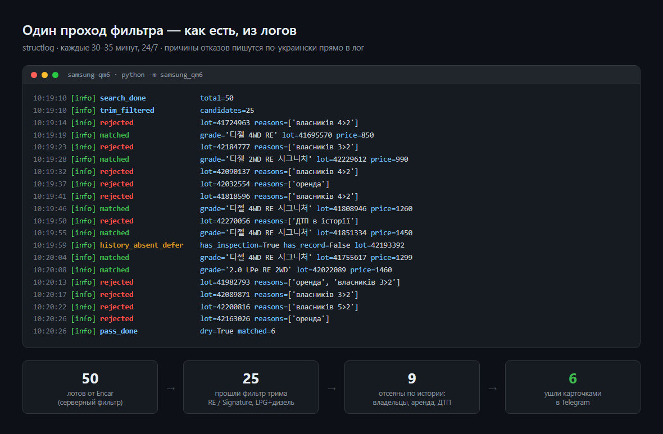The image size is (663, 434).
Task: Click the arrow between 50 and 25 cards
Action: 171,389
